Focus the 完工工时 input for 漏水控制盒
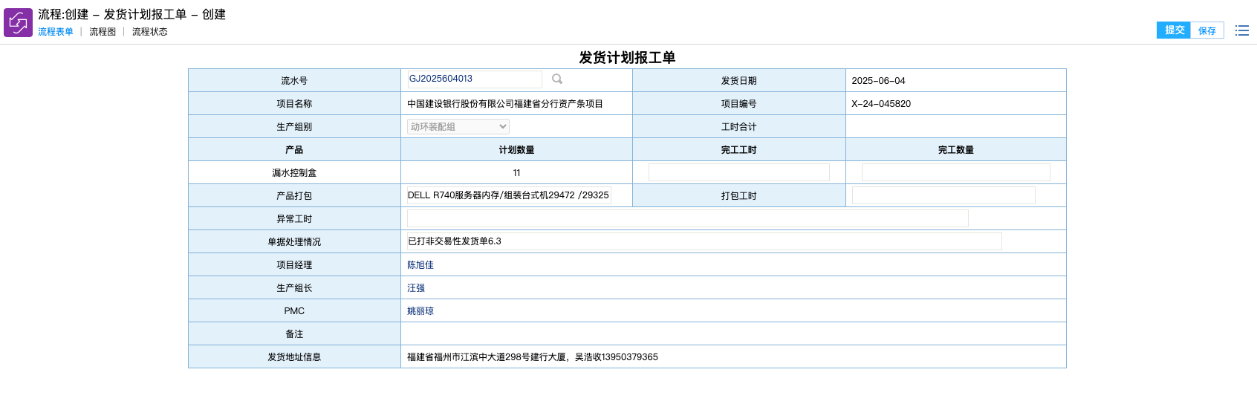This screenshot has width=1257, height=404. pyautogui.click(x=738, y=172)
